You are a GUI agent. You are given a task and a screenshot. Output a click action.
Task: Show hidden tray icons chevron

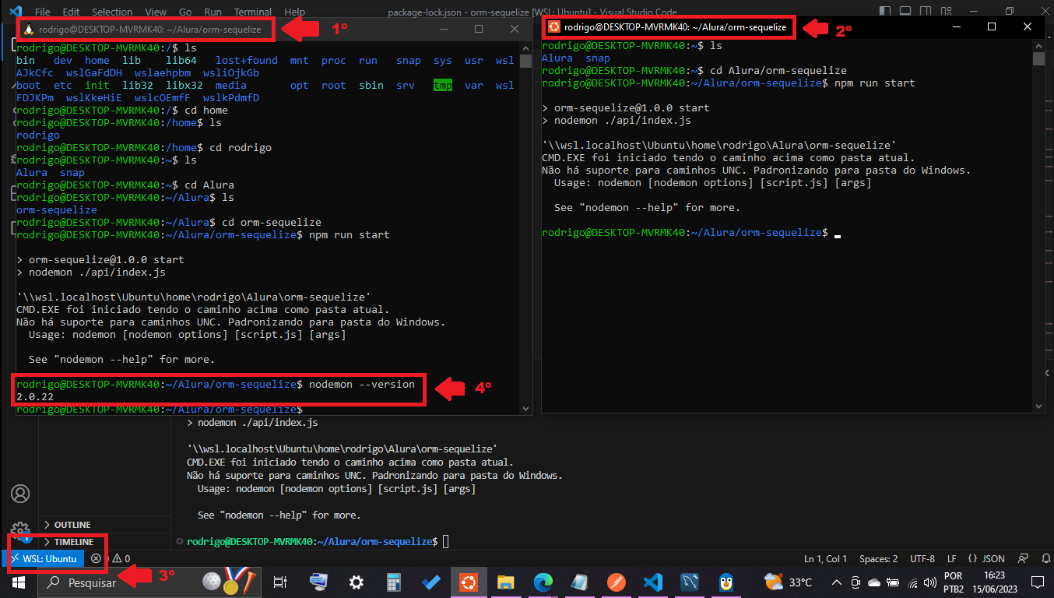[x=838, y=582]
